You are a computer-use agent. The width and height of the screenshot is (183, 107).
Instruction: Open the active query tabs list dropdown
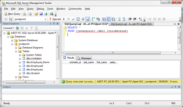pyautogui.click(x=175, y=24)
